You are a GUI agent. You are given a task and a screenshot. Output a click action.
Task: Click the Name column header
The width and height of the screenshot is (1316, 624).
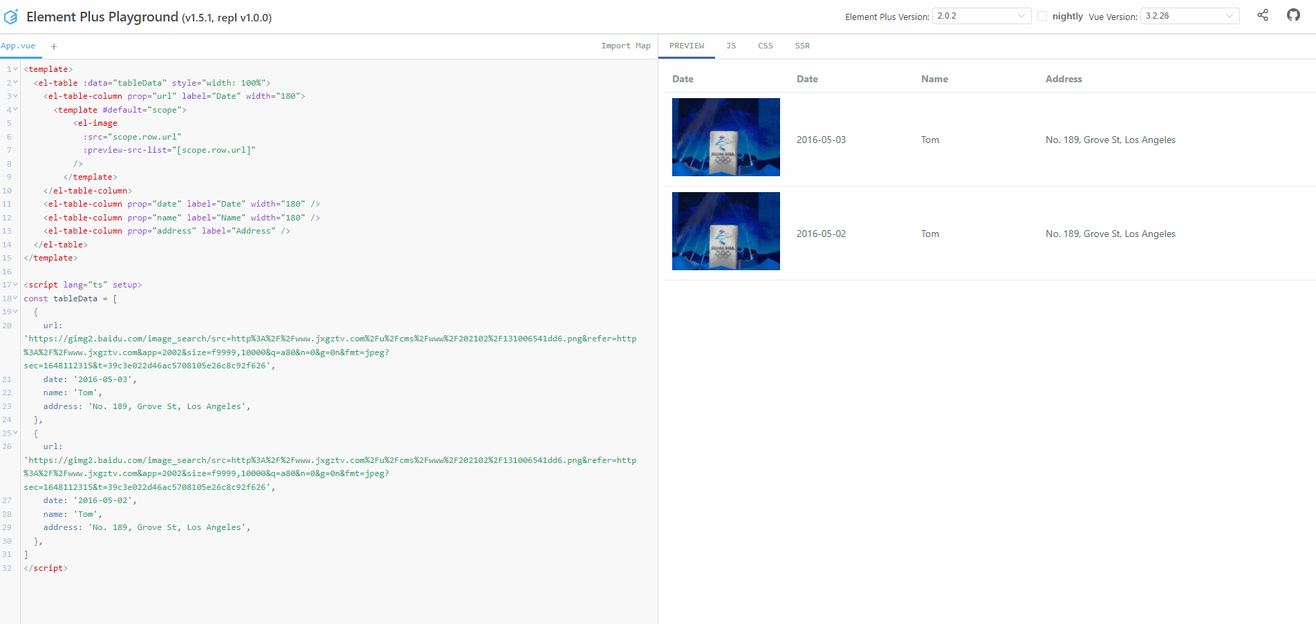coord(934,79)
